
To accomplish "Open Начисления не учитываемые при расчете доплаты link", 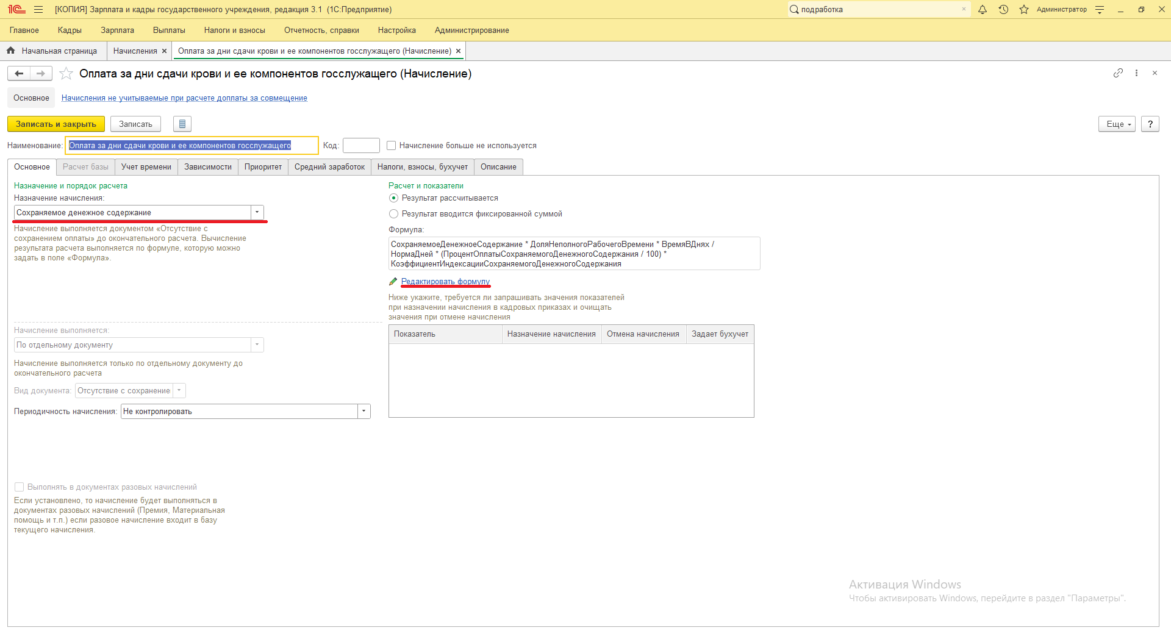I will coord(184,98).
